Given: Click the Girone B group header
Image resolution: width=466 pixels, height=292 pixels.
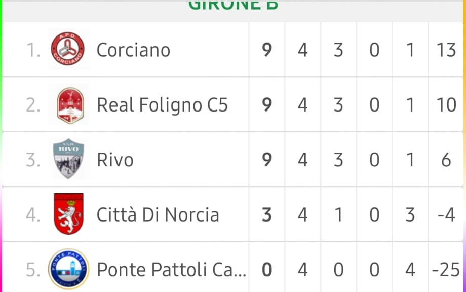Looking at the screenshot, I should [234, 5].
